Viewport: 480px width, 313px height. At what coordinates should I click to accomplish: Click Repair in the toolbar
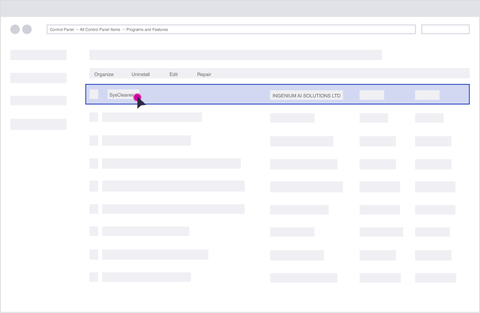click(x=204, y=74)
